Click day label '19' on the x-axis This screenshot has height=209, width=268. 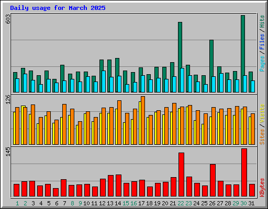[157, 203]
